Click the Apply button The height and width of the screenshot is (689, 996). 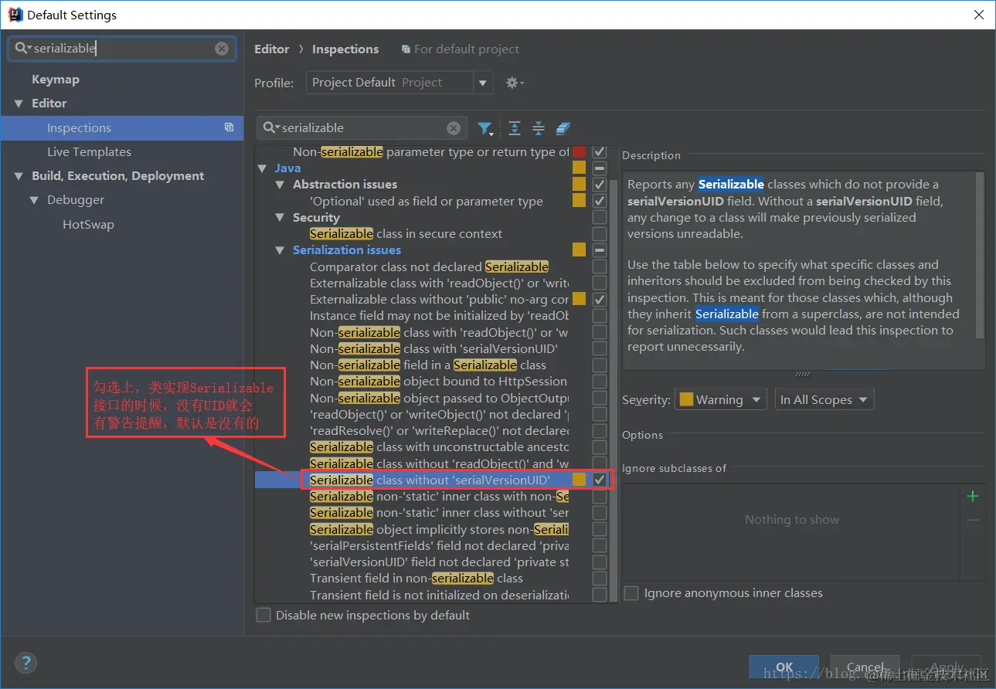(947, 667)
